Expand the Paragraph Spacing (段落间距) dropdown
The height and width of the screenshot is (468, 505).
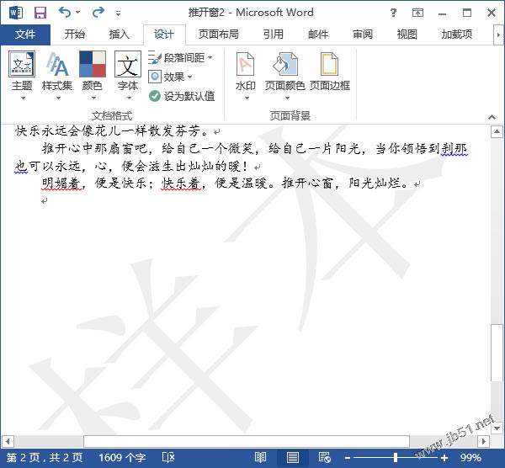(181, 58)
